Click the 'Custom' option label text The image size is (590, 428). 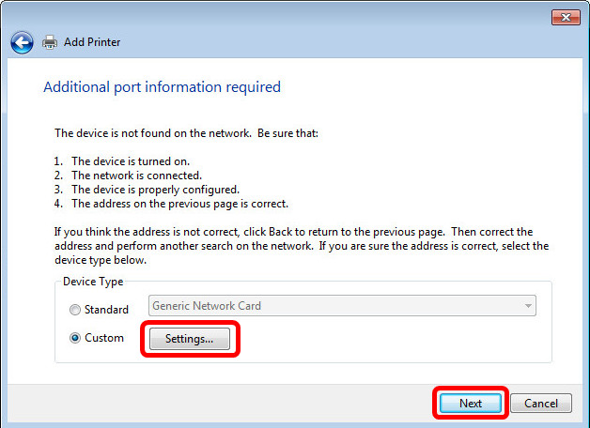point(104,338)
